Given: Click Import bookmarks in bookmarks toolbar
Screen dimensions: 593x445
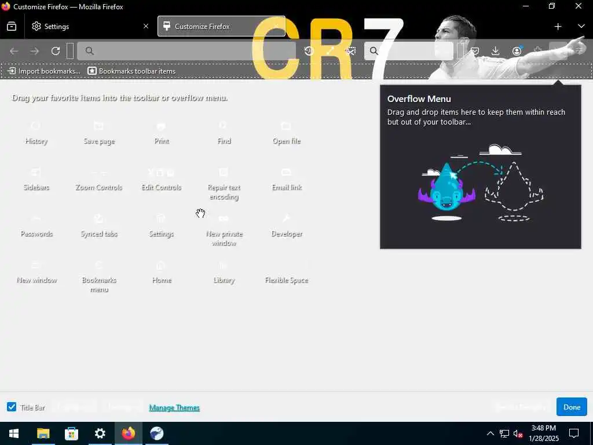Looking at the screenshot, I should tap(44, 71).
